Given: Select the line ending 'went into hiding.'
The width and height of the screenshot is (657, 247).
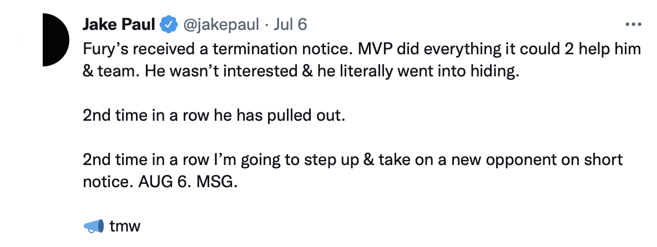Looking at the screenshot, I should click(301, 71).
